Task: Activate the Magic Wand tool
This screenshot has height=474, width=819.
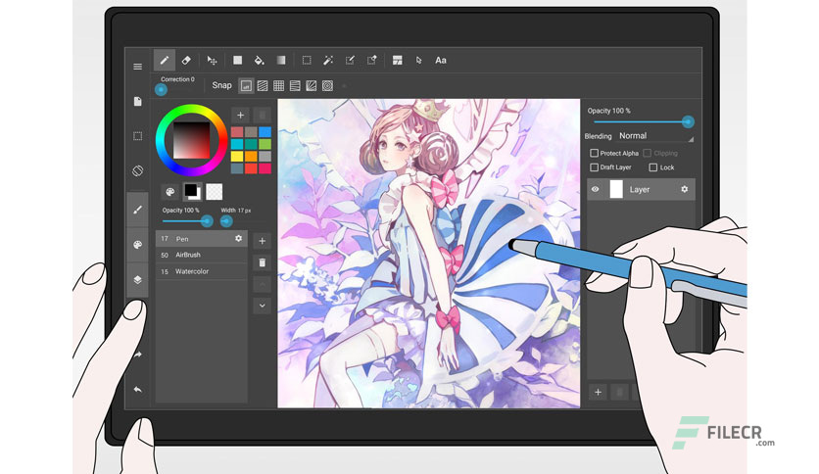Action: pos(328,61)
